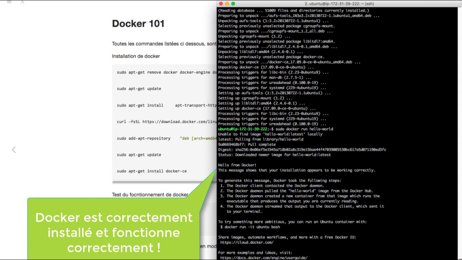Select the 'Docker 101' page heading

(138, 24)
